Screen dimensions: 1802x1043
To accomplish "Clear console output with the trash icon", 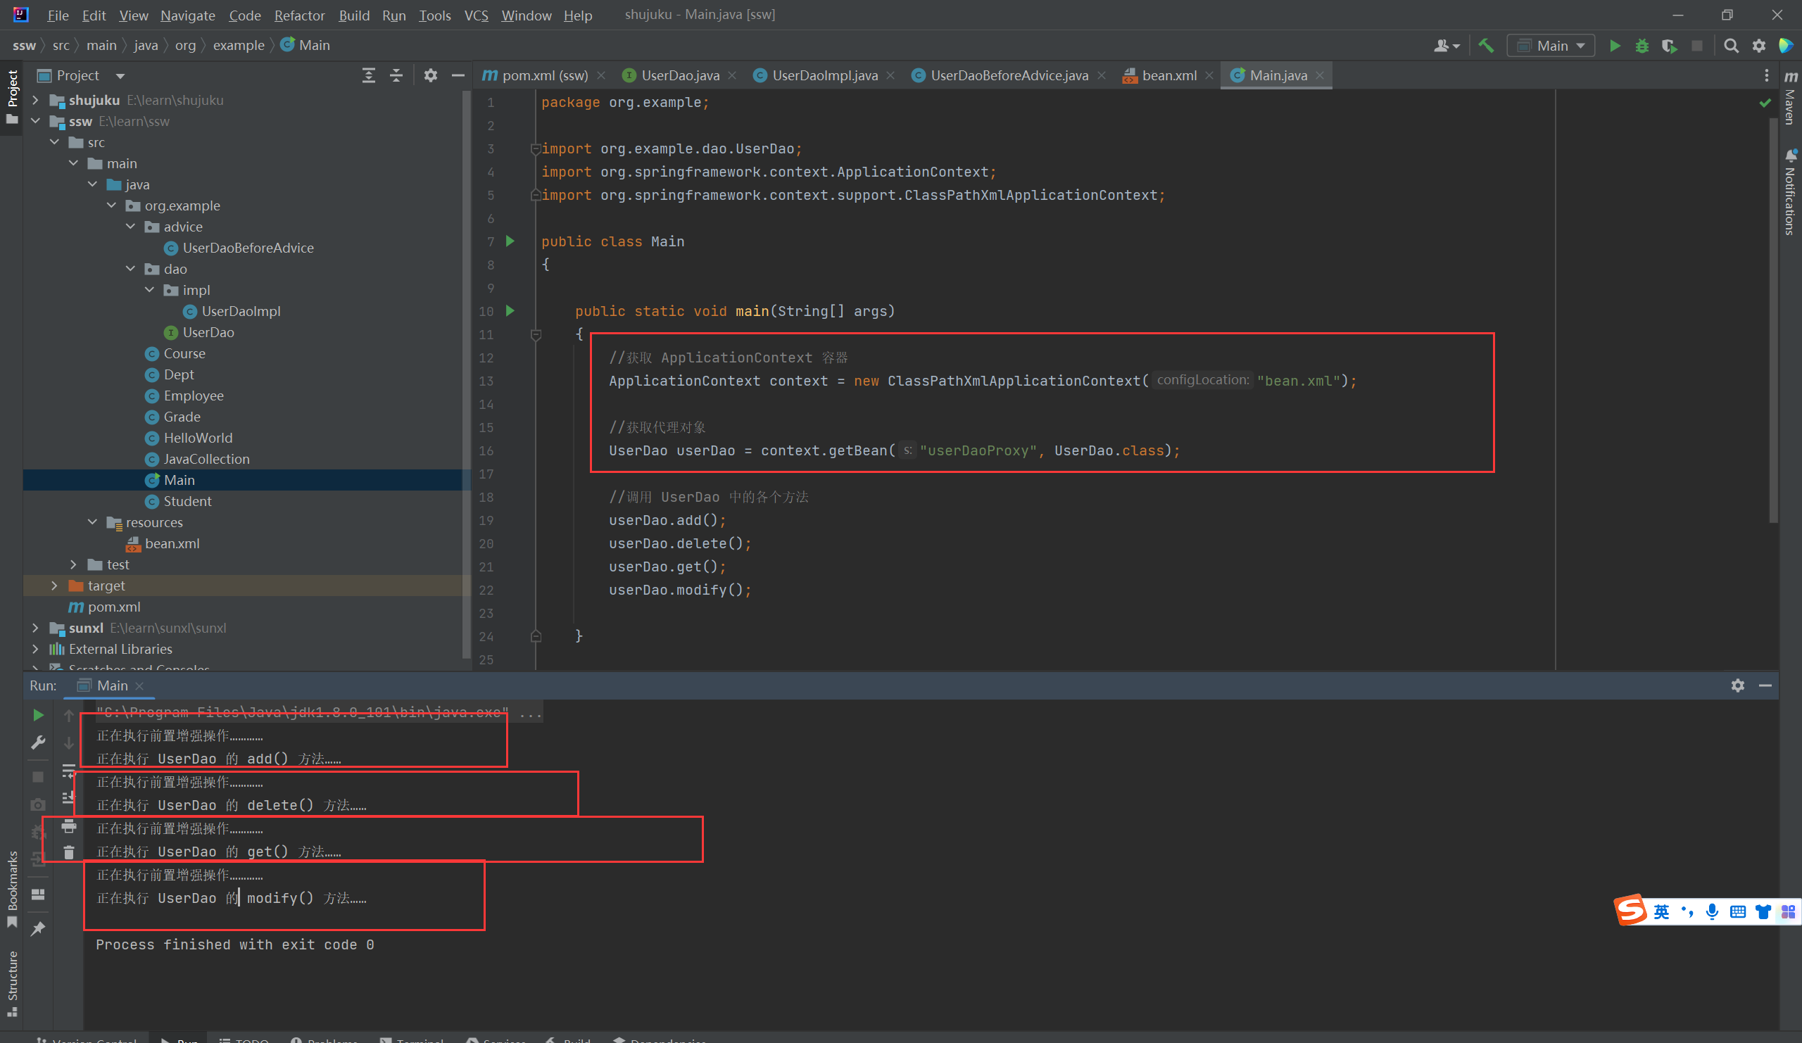I will click(x=69, y=852).
